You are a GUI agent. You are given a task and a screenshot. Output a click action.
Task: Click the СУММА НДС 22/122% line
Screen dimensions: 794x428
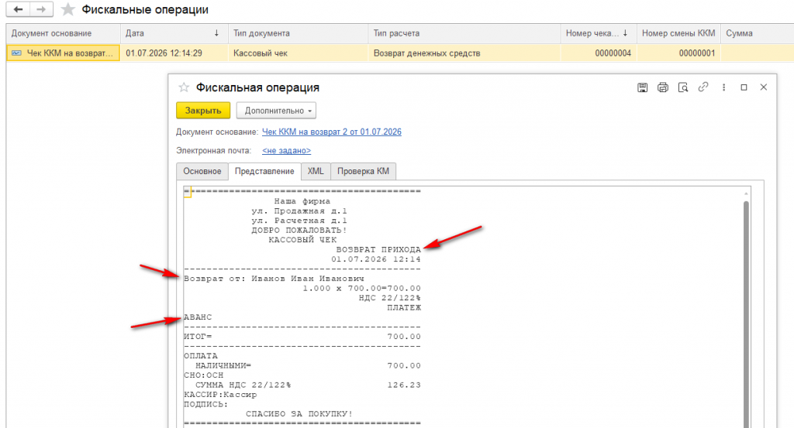308,385
